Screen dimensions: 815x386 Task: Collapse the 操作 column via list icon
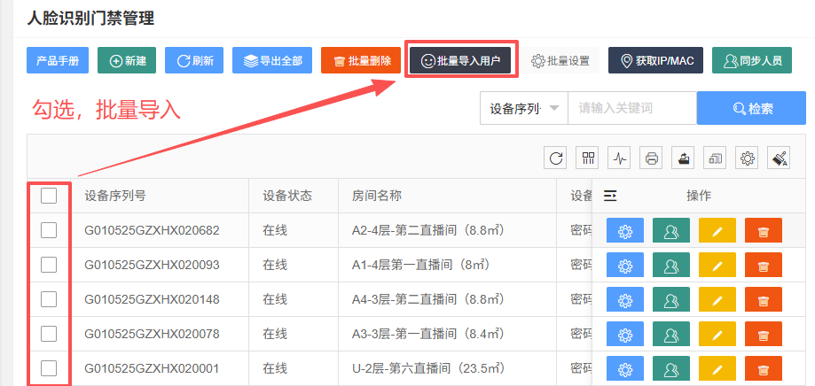coord(610,196)
